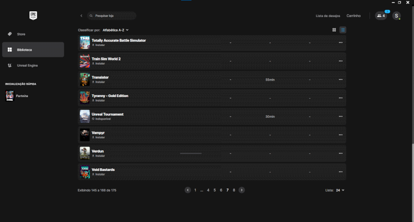This screenshot has width=414, height=222.
Task: Switch to list view
Action: (x=343, y=30)
